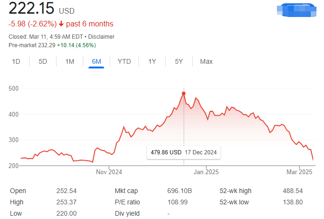Click the blurred logo at top right
This screenshot has height=219, width=324.
(297, 9)
